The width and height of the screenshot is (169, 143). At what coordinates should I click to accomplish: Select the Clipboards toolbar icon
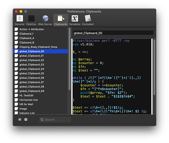tap(61, 20)
